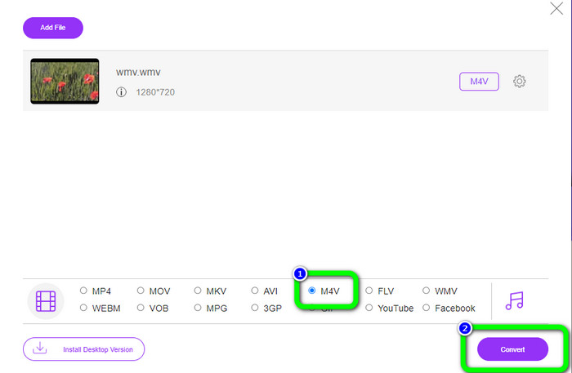This screenshot has height=373, width=572.
Task: Open the wmv.wmv video thumbnail
Action: 65,81
